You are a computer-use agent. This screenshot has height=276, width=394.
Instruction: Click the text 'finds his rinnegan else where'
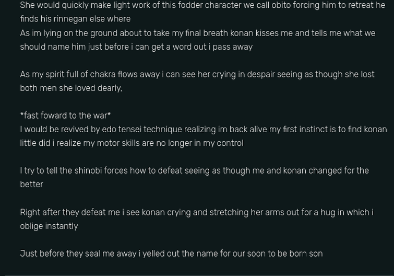75,19
